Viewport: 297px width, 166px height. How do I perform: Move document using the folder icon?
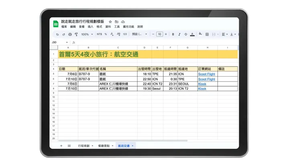[116, 22]
